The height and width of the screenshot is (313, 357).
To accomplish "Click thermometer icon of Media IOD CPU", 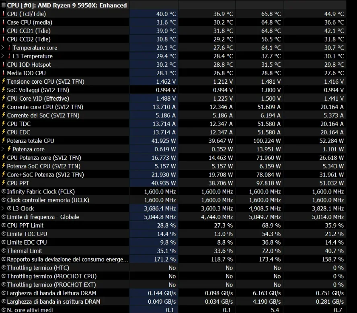I will click(x=3, y=73).
